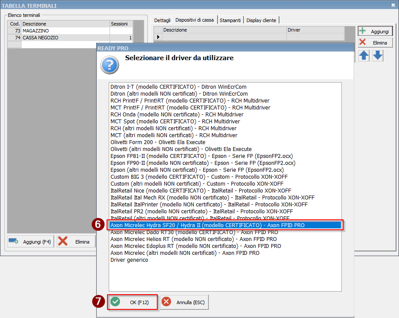Click the blue down arrow icon
The image size is (399, 318).
click(x=378, y=56)
